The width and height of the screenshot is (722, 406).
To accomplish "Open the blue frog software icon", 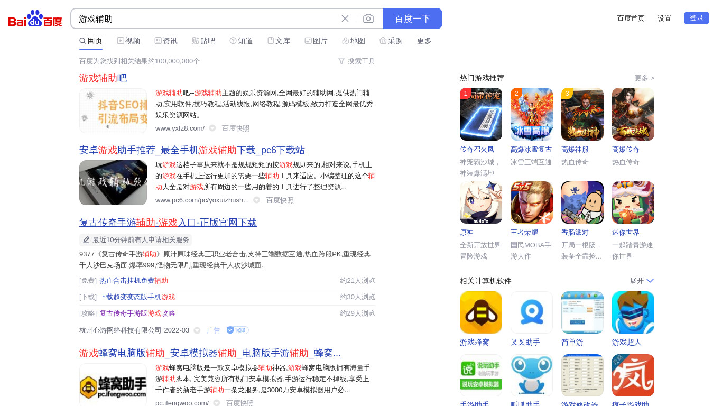I will [x=532, y=375].
